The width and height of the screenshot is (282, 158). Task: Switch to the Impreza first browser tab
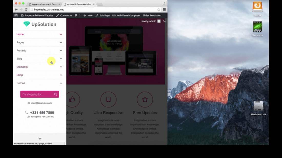[x=44, y=4]
